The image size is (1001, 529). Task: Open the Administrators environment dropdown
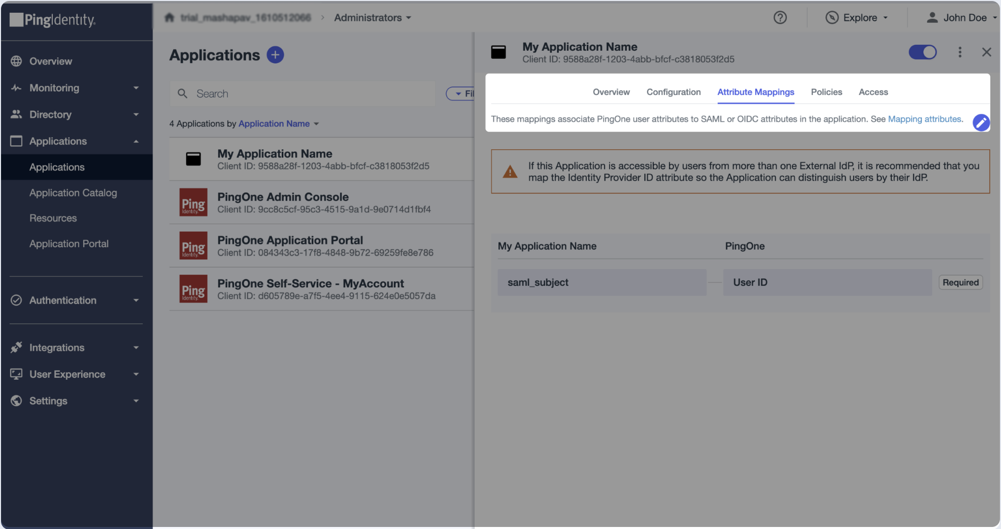pyautogui.click(x=372, y=18)
